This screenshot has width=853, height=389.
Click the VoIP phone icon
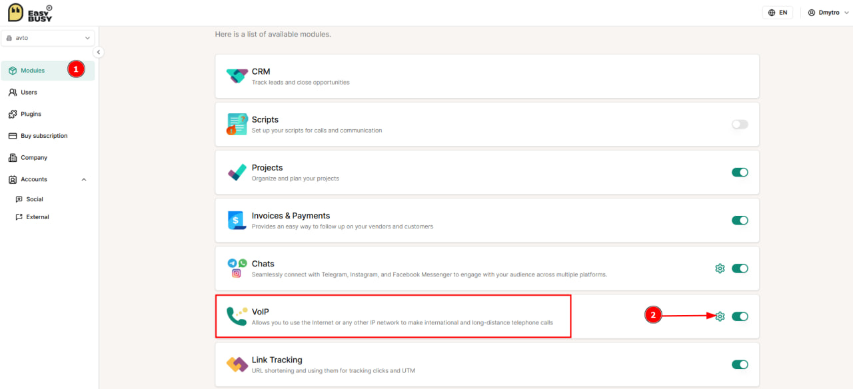(x=237, y=316)
